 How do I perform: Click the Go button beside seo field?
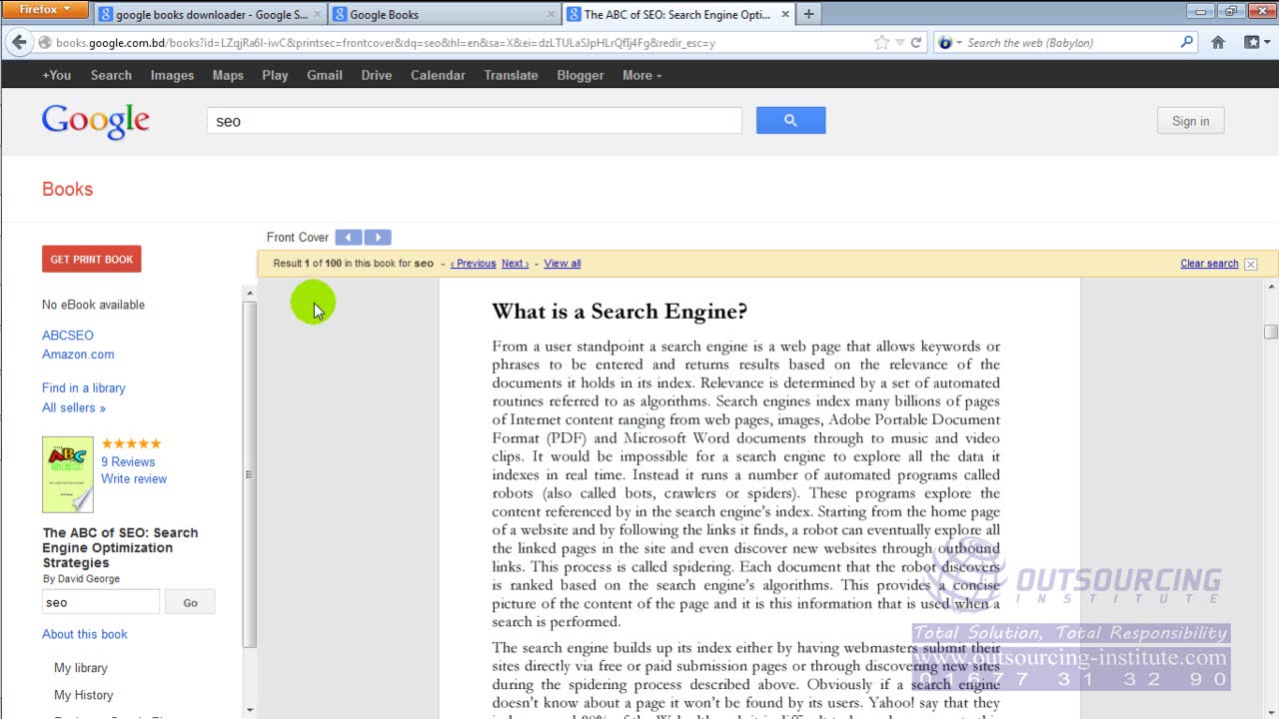[x=190, y=602]
